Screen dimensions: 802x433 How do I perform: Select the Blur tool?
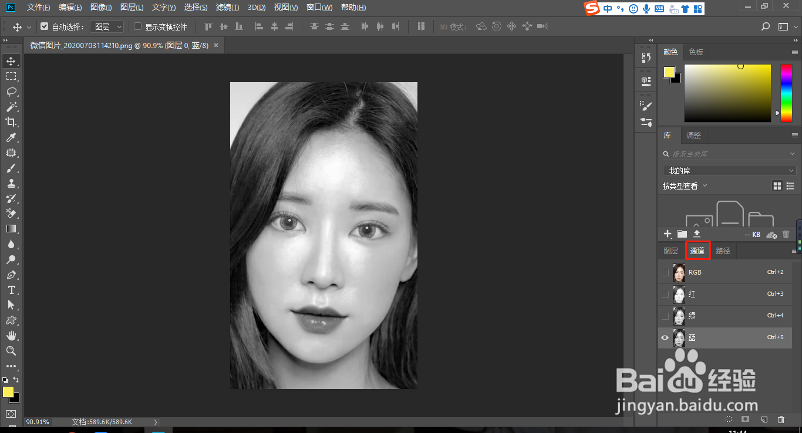(11, 244)
